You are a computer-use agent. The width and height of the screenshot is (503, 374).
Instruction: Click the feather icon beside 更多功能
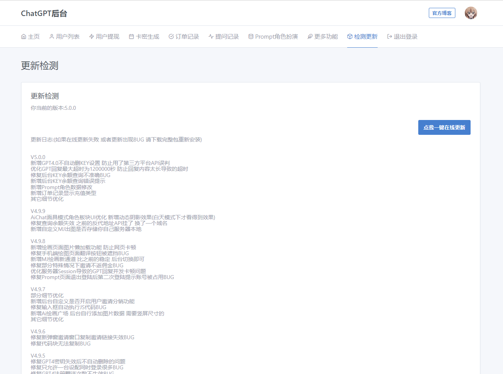tap(310, 37)
